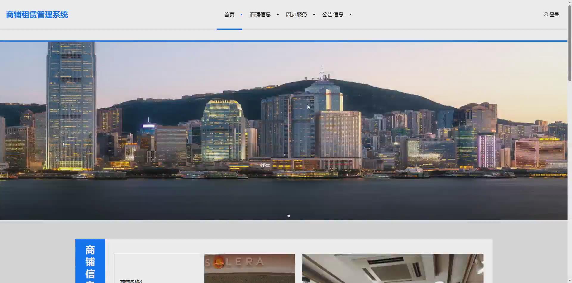Open the 周边服务 navigation menu
Screen dimensions: 572x283
pos(296,14)
